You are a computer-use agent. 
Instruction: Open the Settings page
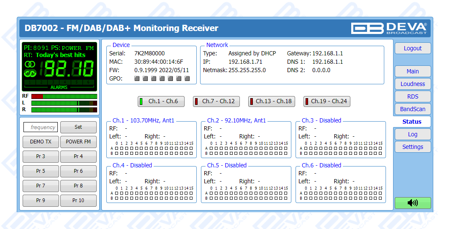click(412, 147)
